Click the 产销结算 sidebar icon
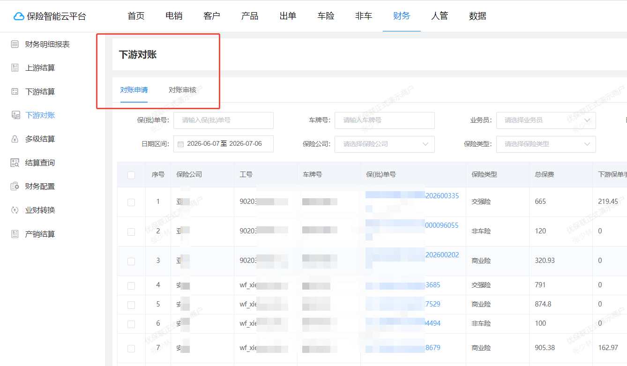 coord(15,234)
